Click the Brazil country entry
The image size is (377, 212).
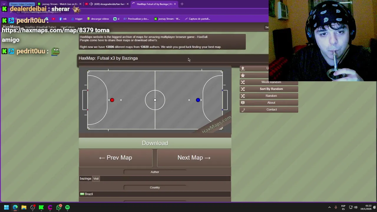tap(155, 194)
